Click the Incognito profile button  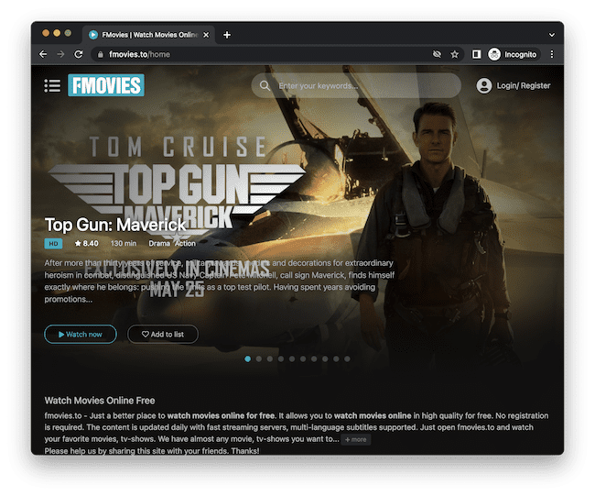[x=514, y=54]
